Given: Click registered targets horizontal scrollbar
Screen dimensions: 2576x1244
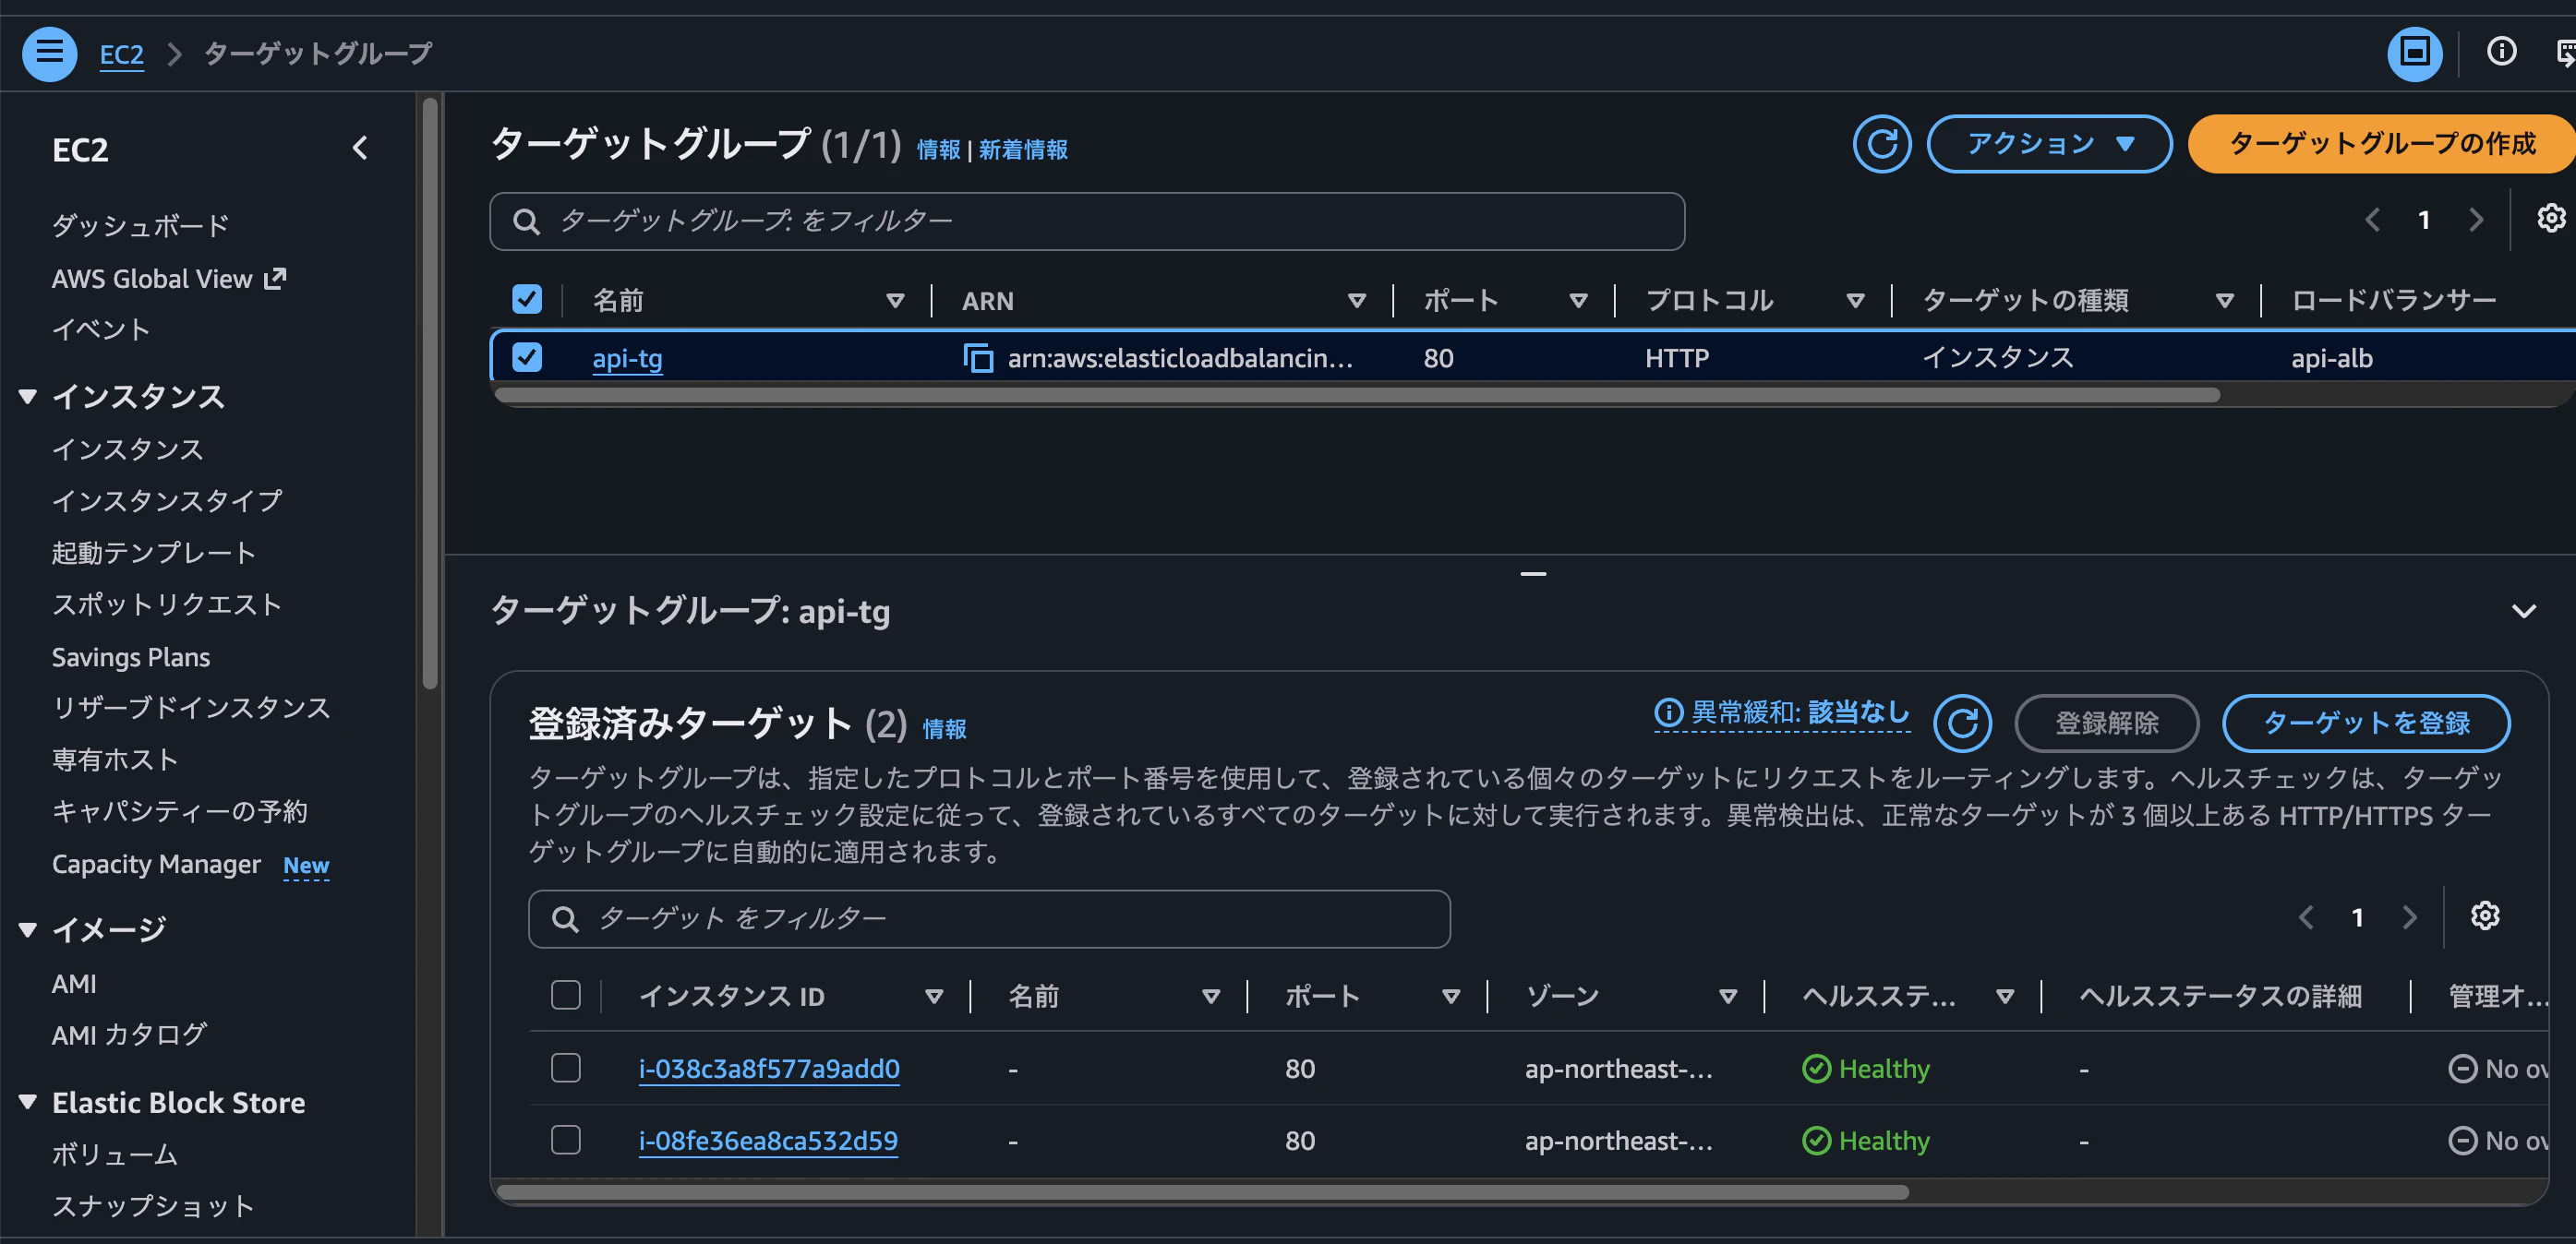Looking at the screenshot, I should pyautogui.click(x=1202, y=1191).
